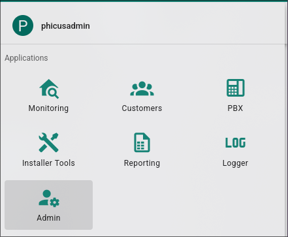This screenshot has height=237, width=288.
Task: Select the Customers label
Action: [x=142, y=108]
